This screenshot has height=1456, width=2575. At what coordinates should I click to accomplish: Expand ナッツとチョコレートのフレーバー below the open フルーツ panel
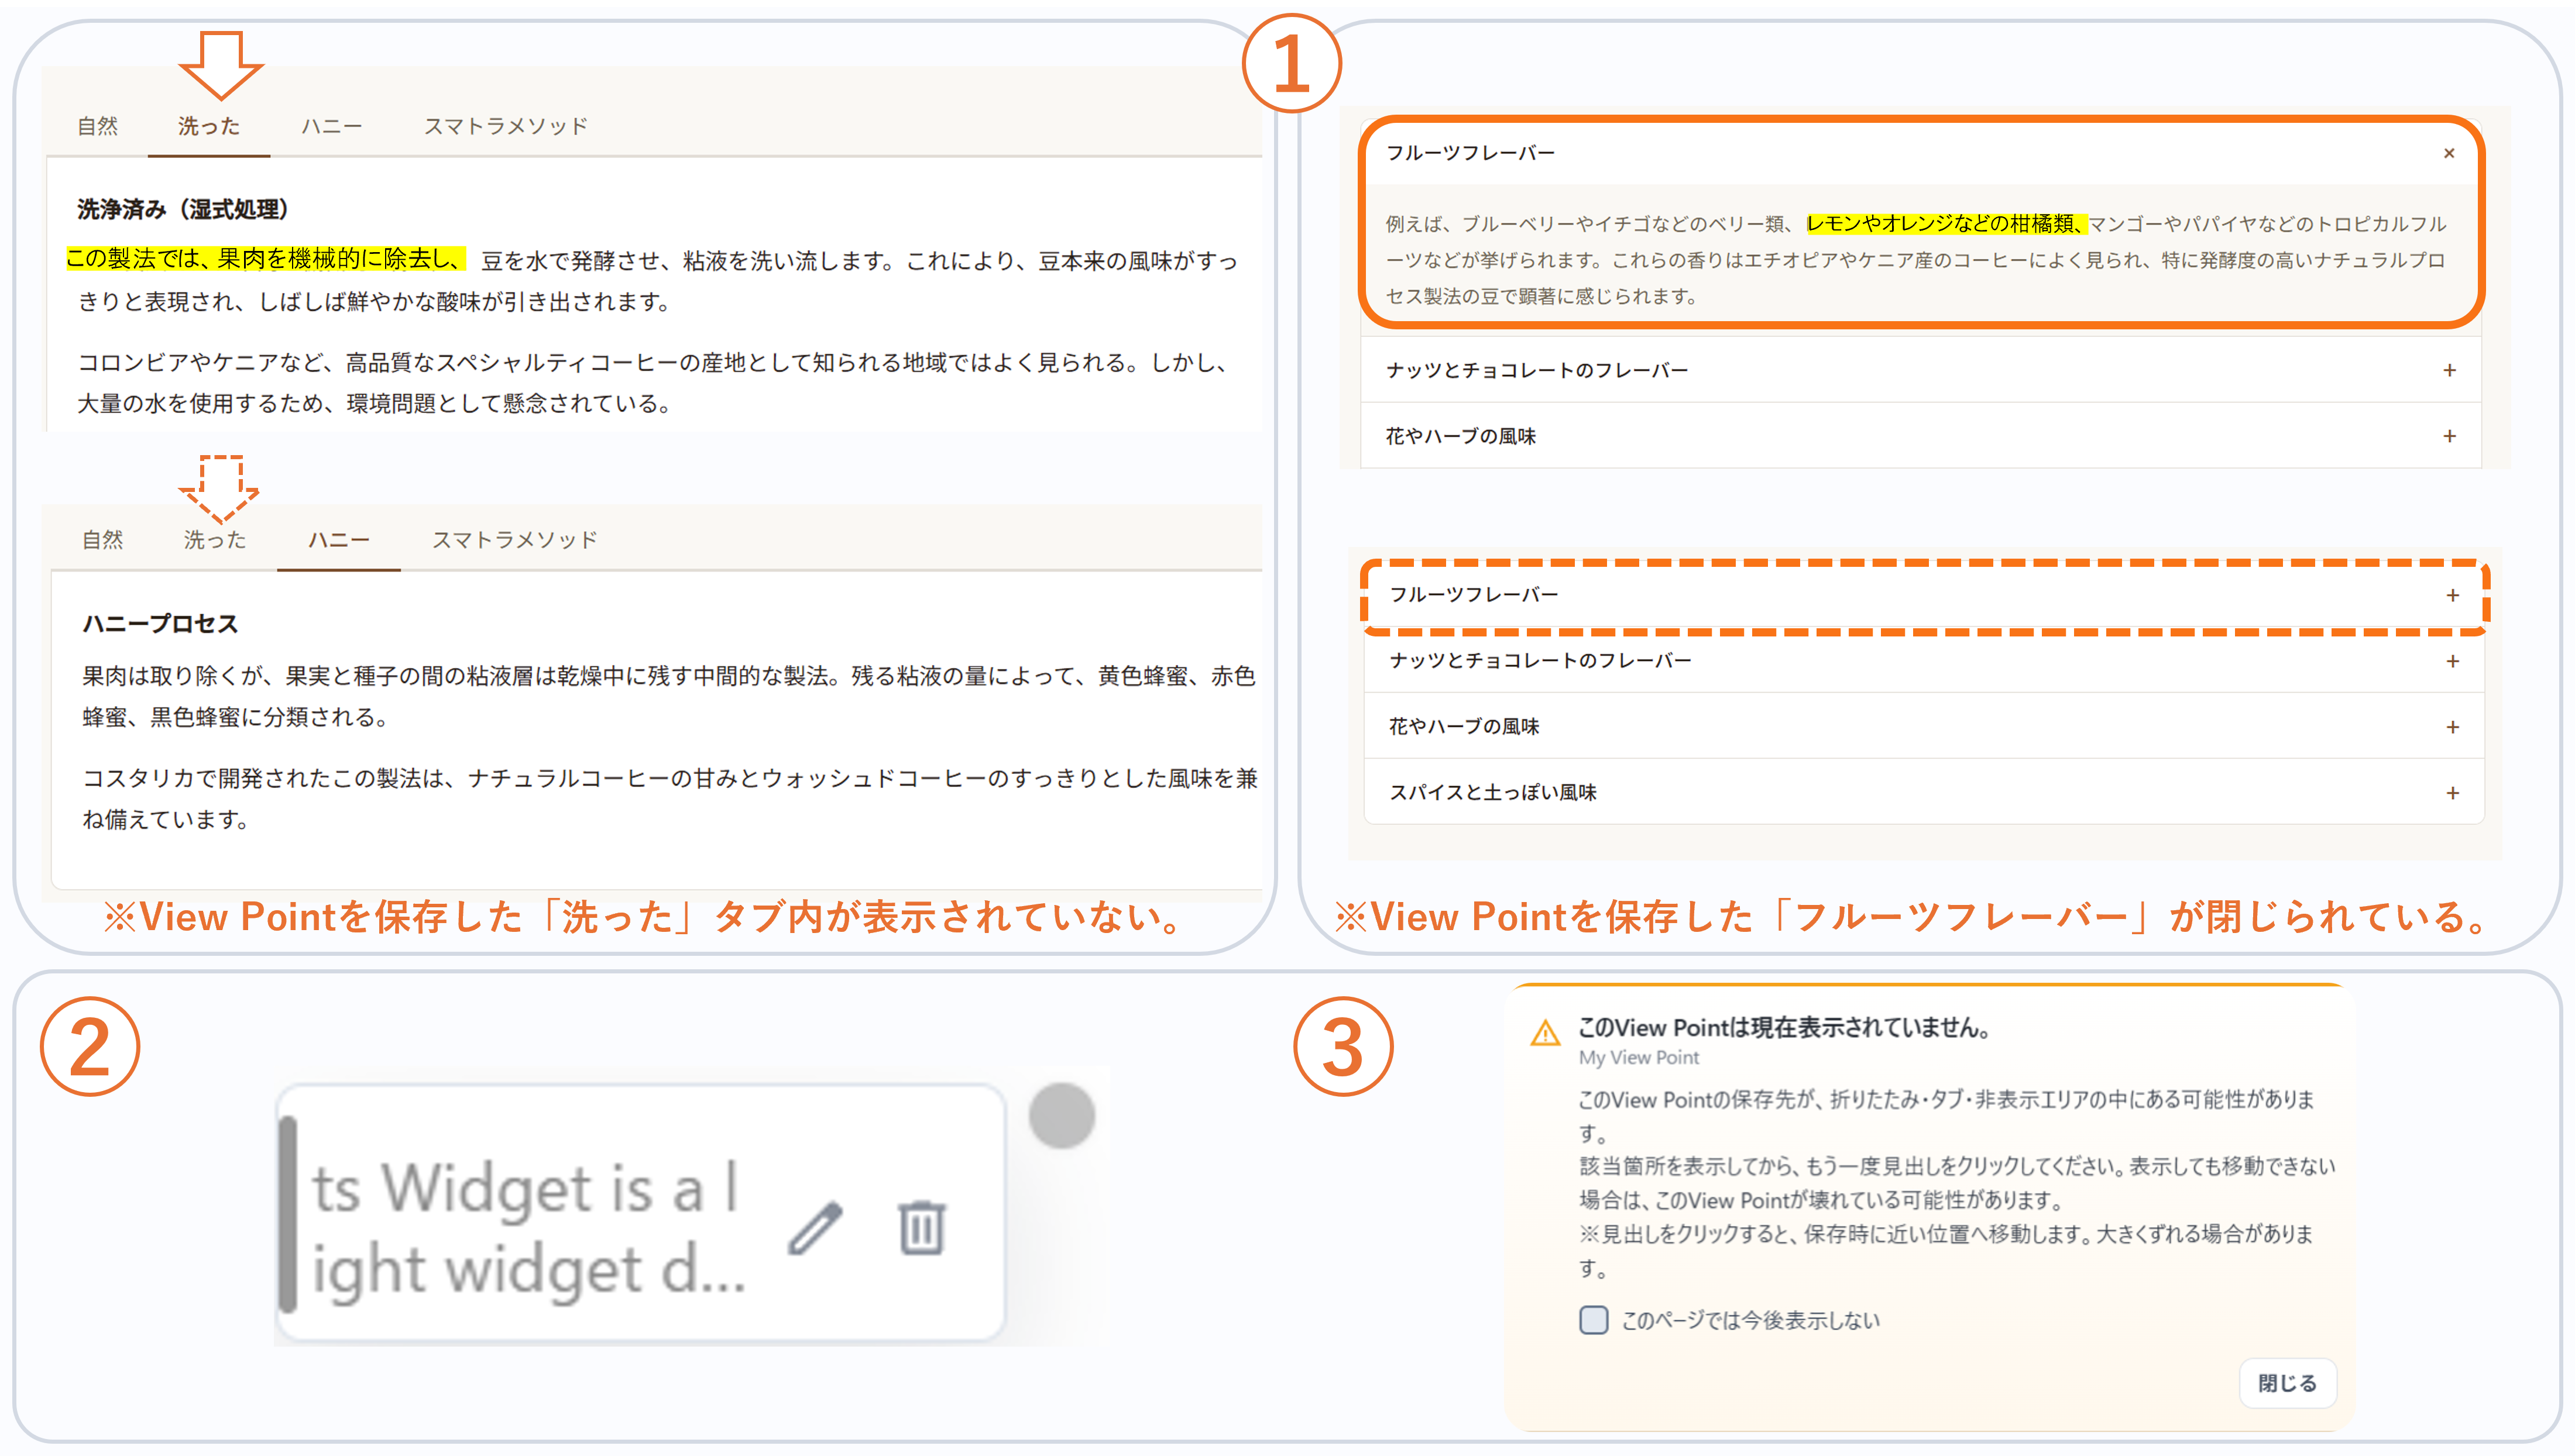click(1920, 370)
